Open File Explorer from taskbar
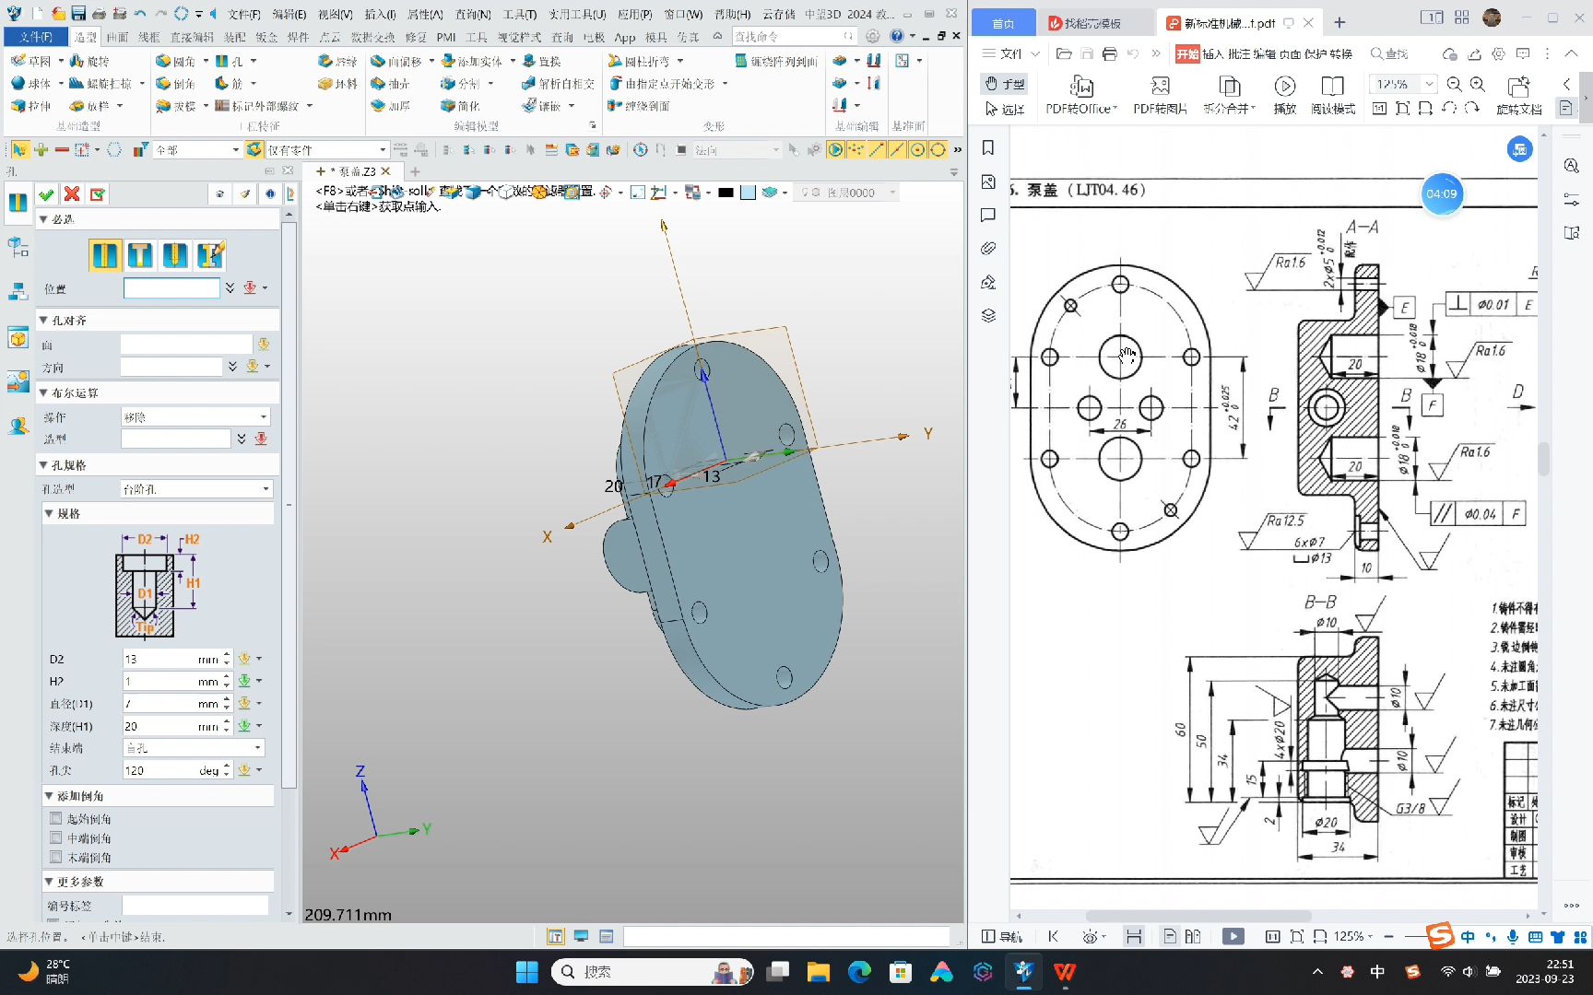The height and width of the screenshot is (995, 1593). coord(818,971)
